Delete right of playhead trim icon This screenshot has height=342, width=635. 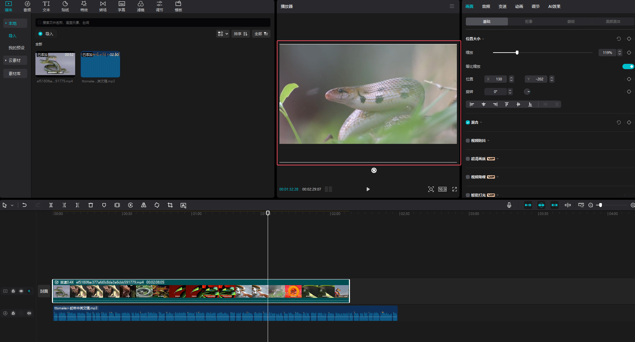point(77,205)
